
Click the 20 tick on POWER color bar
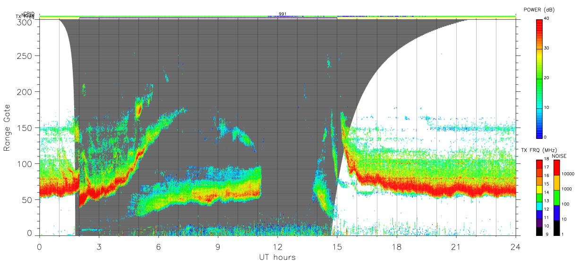(546, 78)
